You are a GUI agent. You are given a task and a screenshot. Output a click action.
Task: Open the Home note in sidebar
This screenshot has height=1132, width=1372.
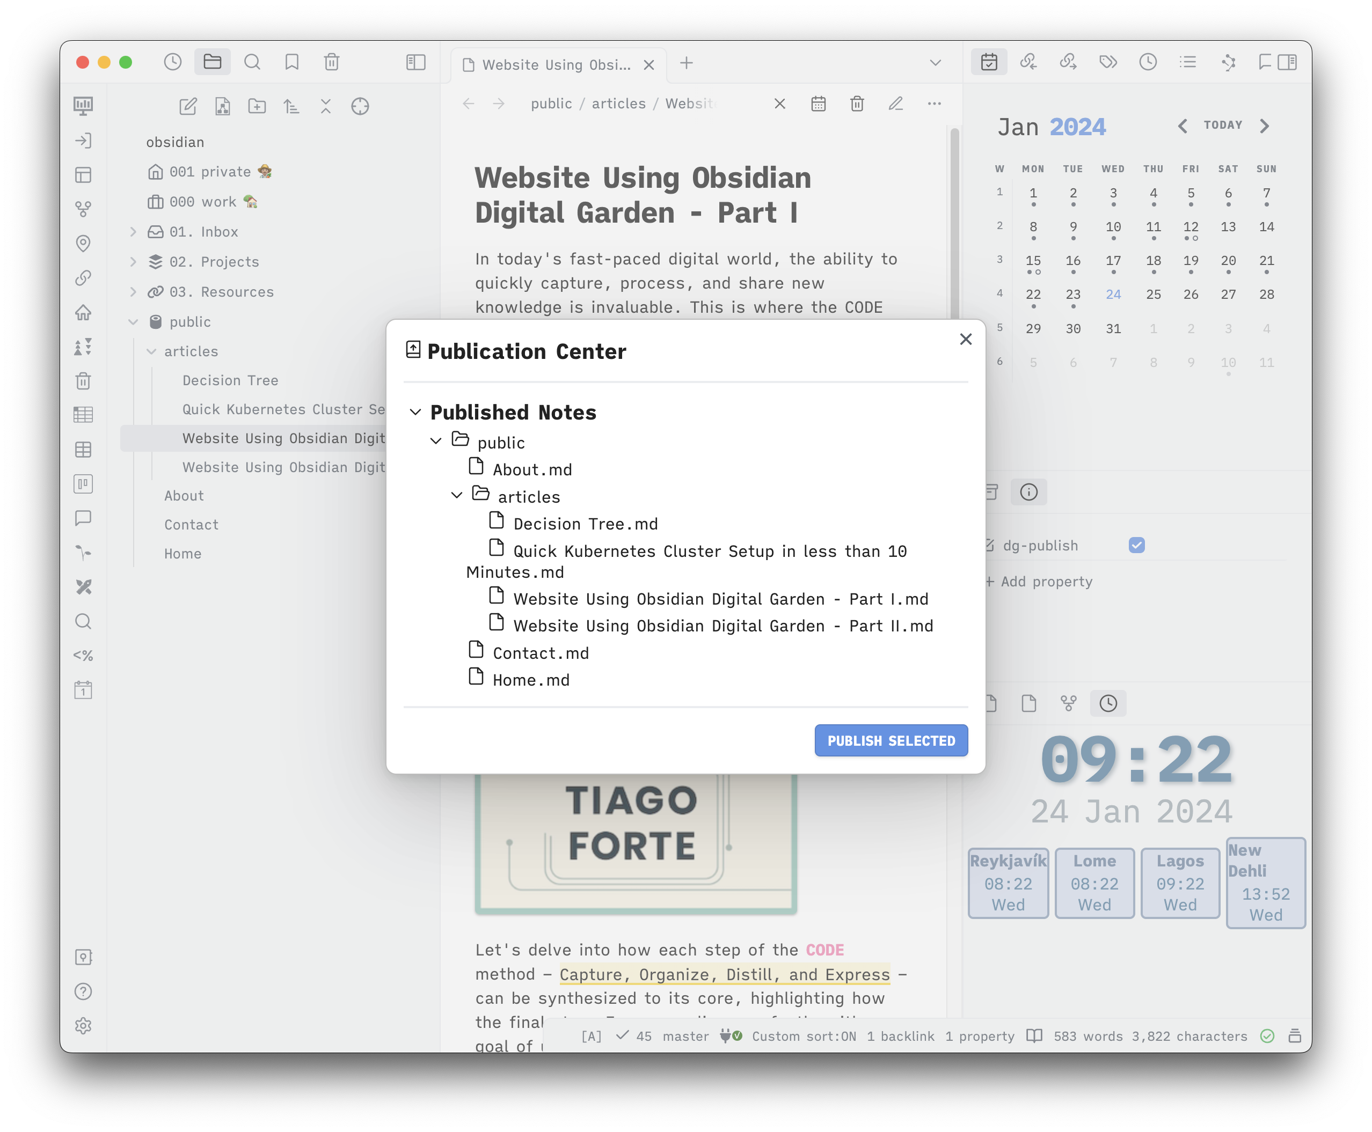pyautogui.click(x=183, y=554)
